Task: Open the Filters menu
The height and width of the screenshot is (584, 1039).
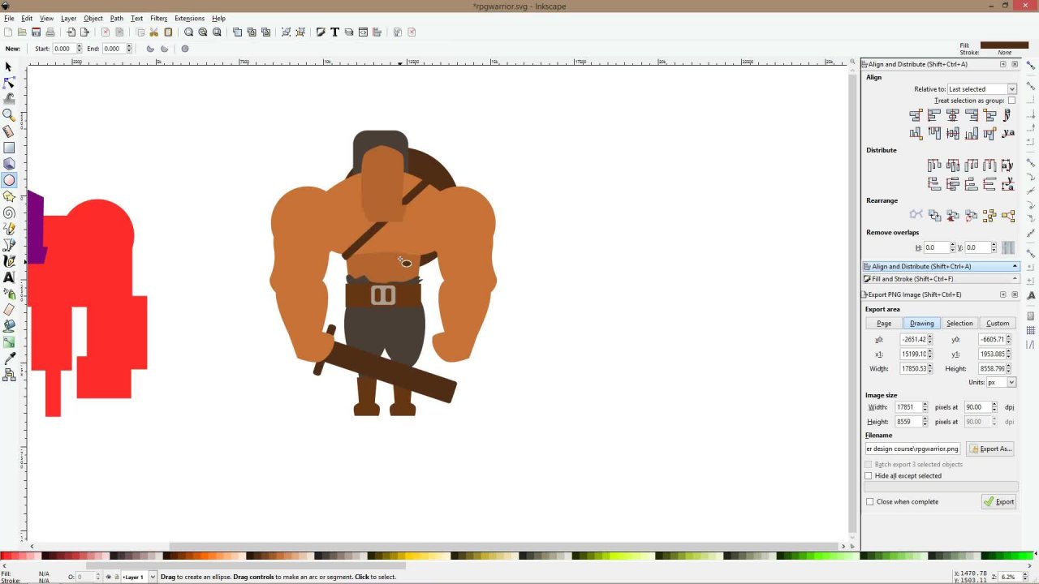Action: coord(158,18)
